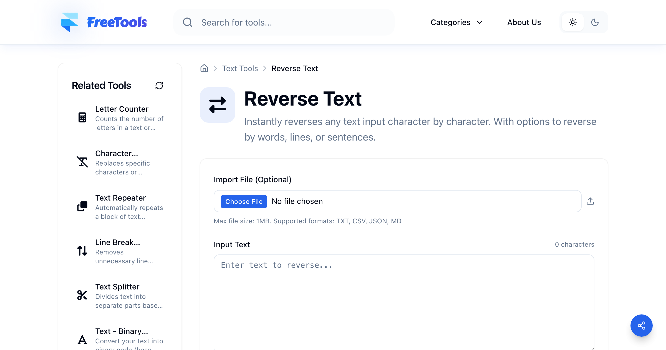The image size is (666, 350).
Task: Click the Import File (Optional) label
Action: coord(253,179)
